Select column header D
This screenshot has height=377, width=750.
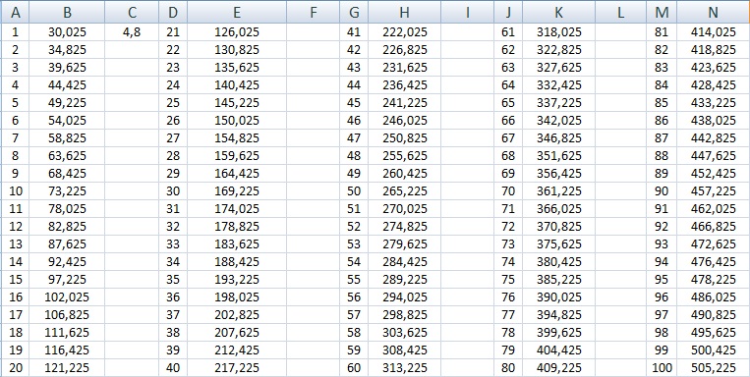click(x=173, y=12)
